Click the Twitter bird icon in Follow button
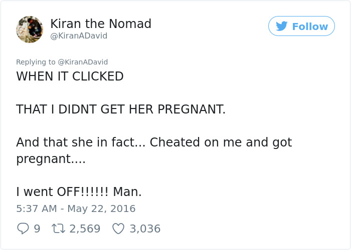Image resolution: width=351 pixels, height=250 pixels. pos(282,26)
